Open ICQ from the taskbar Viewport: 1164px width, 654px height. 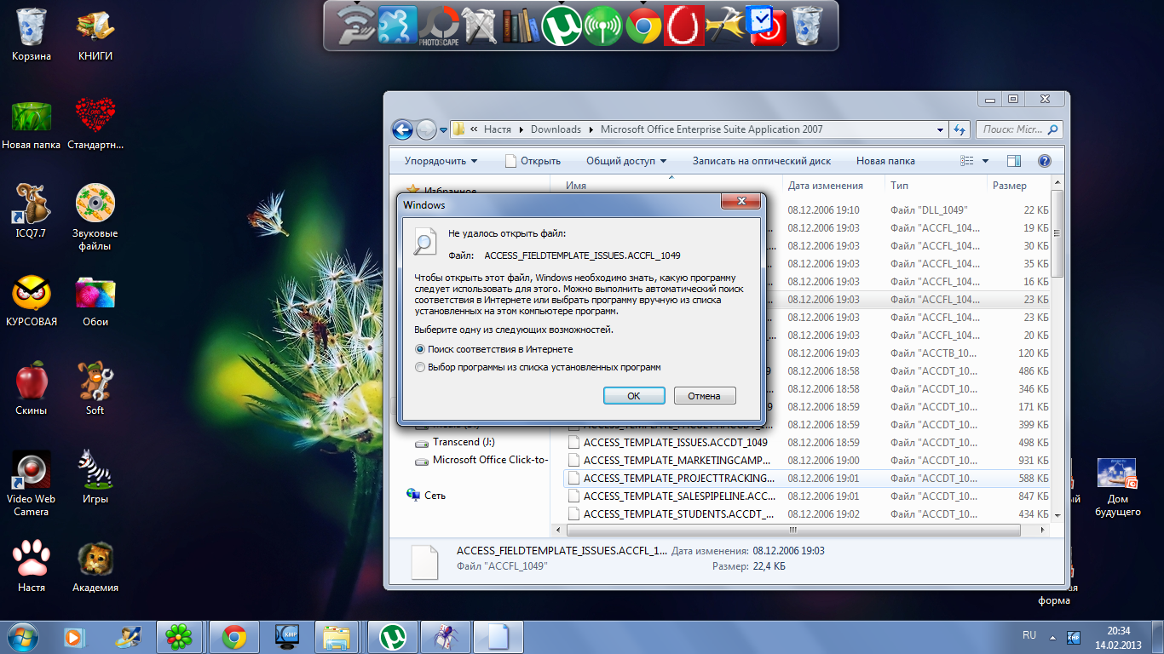pos(179,636)
